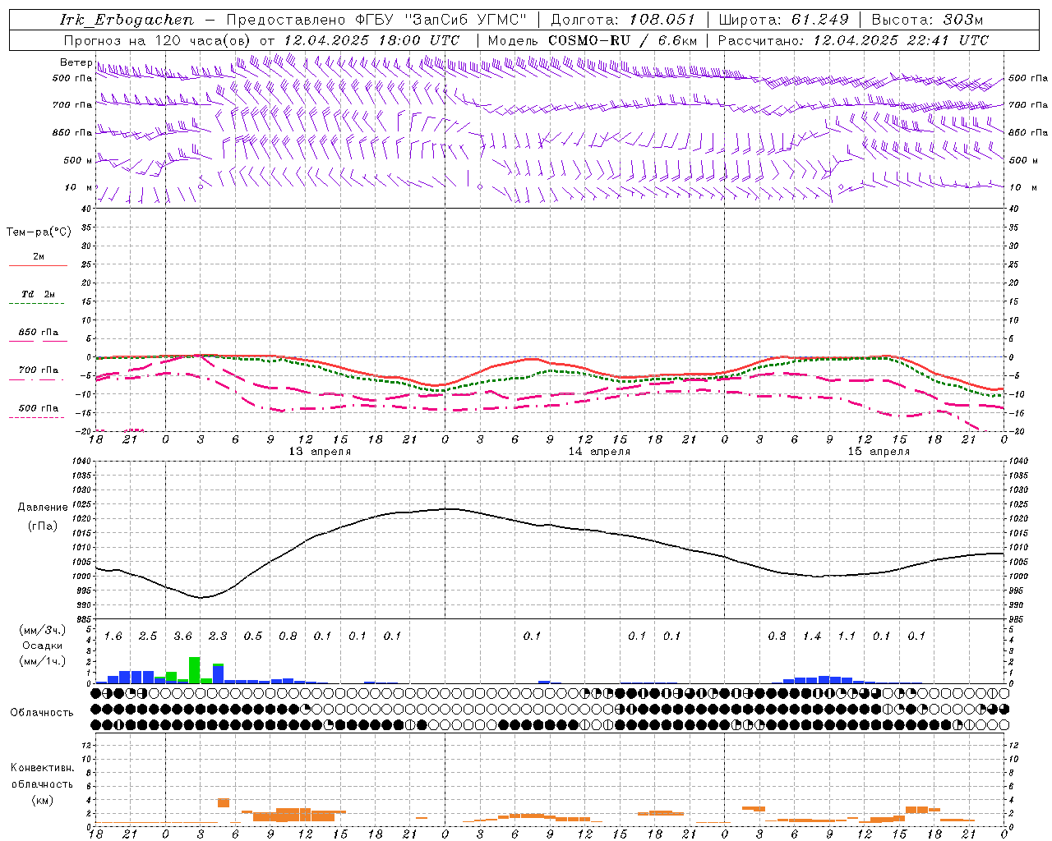This screenshot has height=841, width=1052.
Task: Click the date label "13 апреля"
Action: click(320, 452)
